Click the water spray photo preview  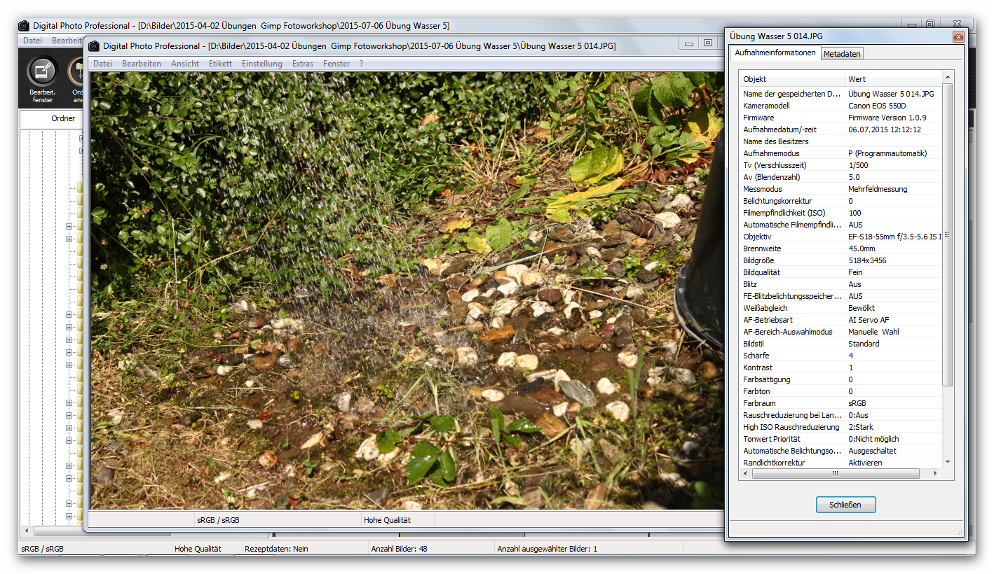(x=407, y=290)
